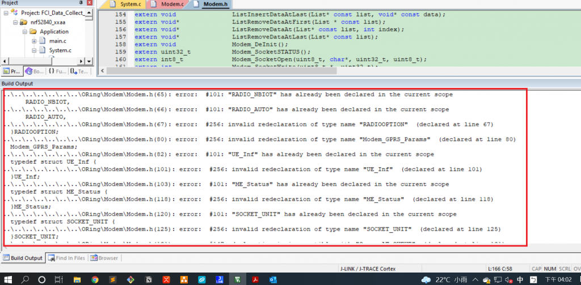This screenshot has width=581, height=285.
Task: Select the nrf52840_xxaa target folder icon
Action: 23,22
